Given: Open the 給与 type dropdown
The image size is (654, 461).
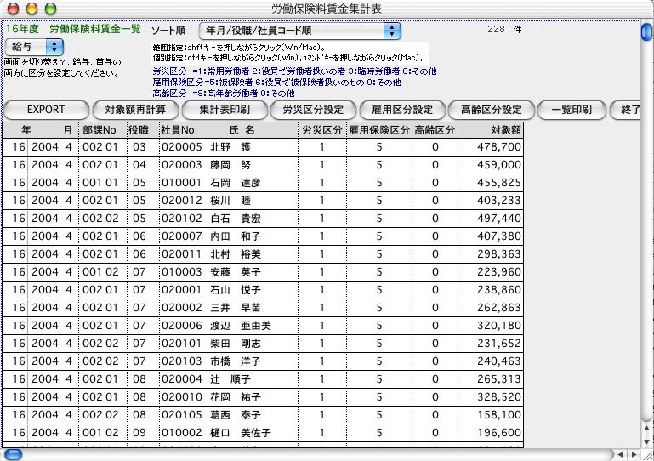Looking at the screenshot, I should tap(33, 46).
